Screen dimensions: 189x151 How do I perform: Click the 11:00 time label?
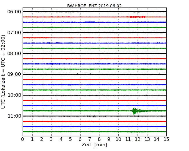point(14,116)
